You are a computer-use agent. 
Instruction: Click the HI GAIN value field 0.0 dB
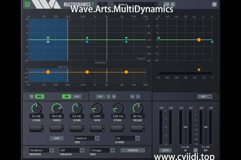point(77,116)
